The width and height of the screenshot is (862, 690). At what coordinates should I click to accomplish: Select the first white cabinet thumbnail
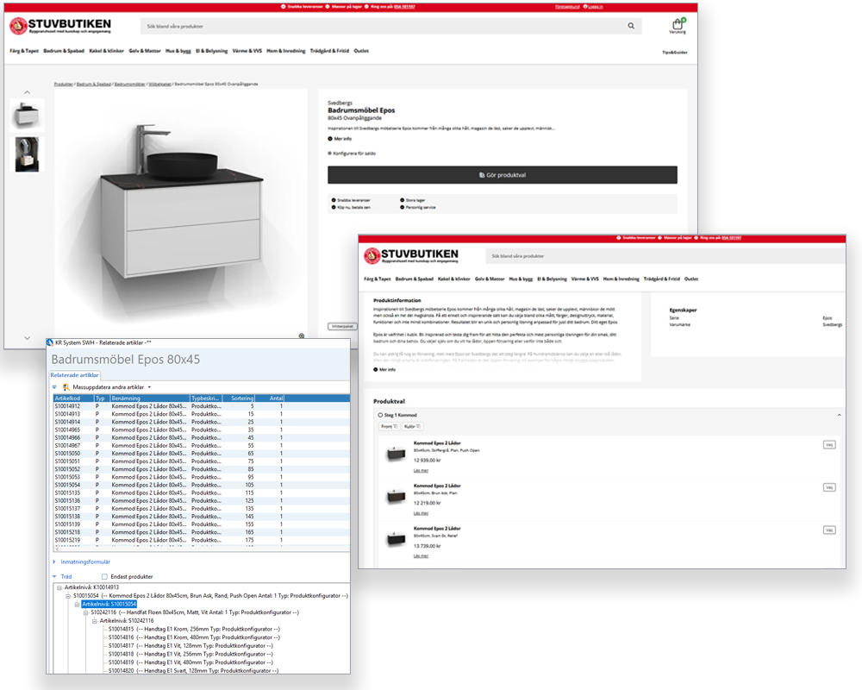point(27,115)
